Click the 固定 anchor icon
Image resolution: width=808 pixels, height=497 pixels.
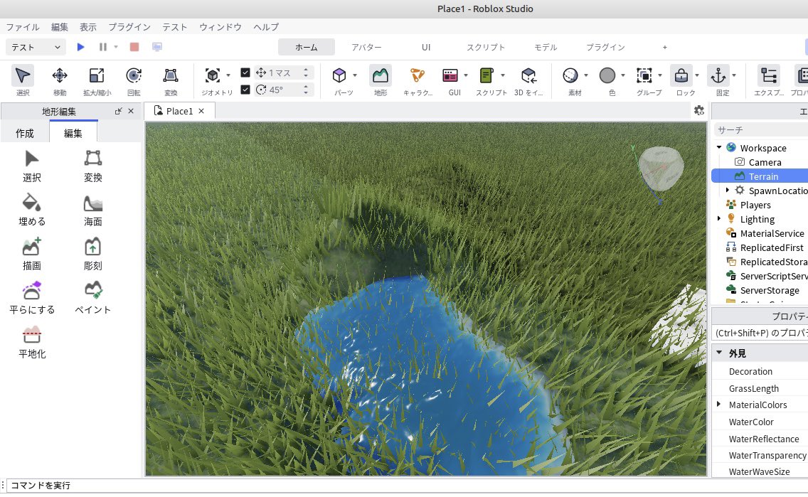718,75
